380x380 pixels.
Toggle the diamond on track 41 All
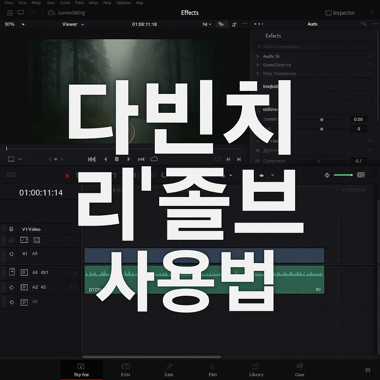12,254
